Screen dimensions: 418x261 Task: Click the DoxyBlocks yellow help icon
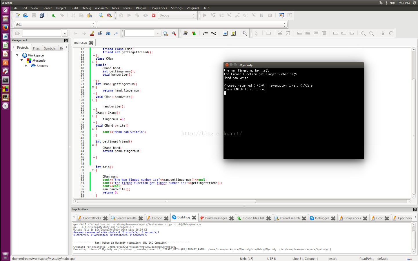point(233,33)
